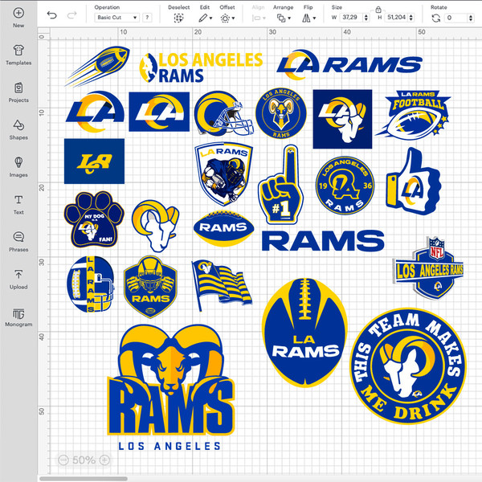Viewport: 482px width, 482px height.
Task: Click the width size input field
Action: (x=350, y=18)
